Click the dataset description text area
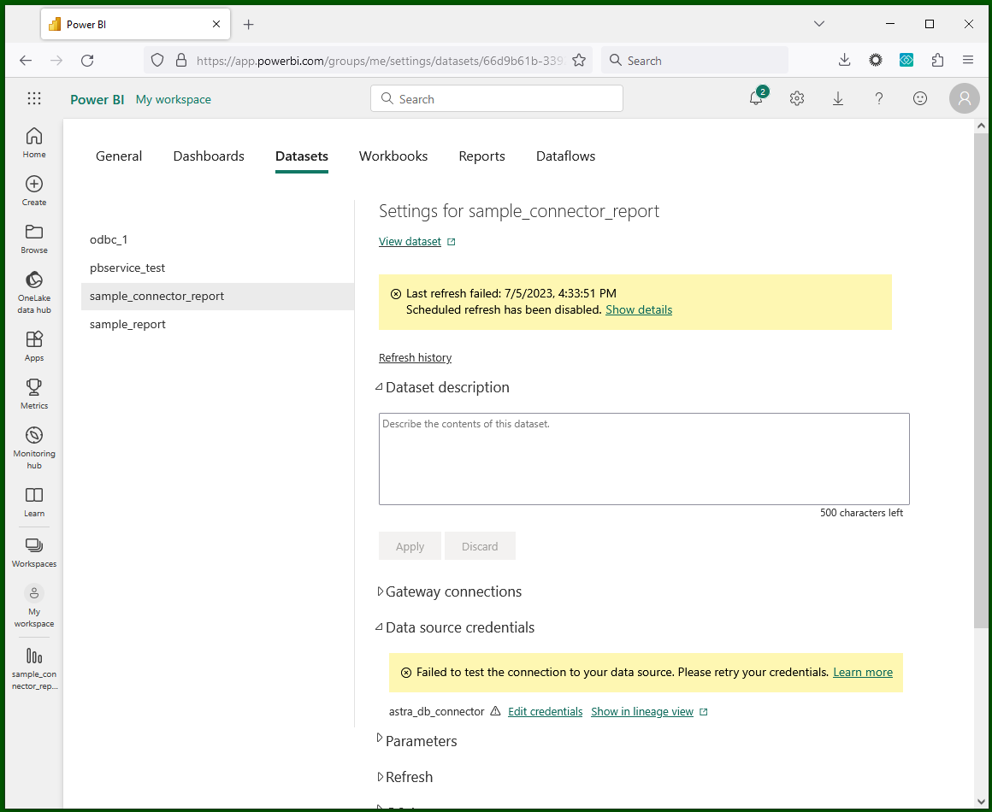This screenshot has height=812, width=992. click(644, 459)
